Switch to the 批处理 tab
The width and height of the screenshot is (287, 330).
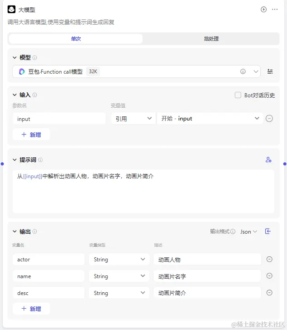[211, 39]
